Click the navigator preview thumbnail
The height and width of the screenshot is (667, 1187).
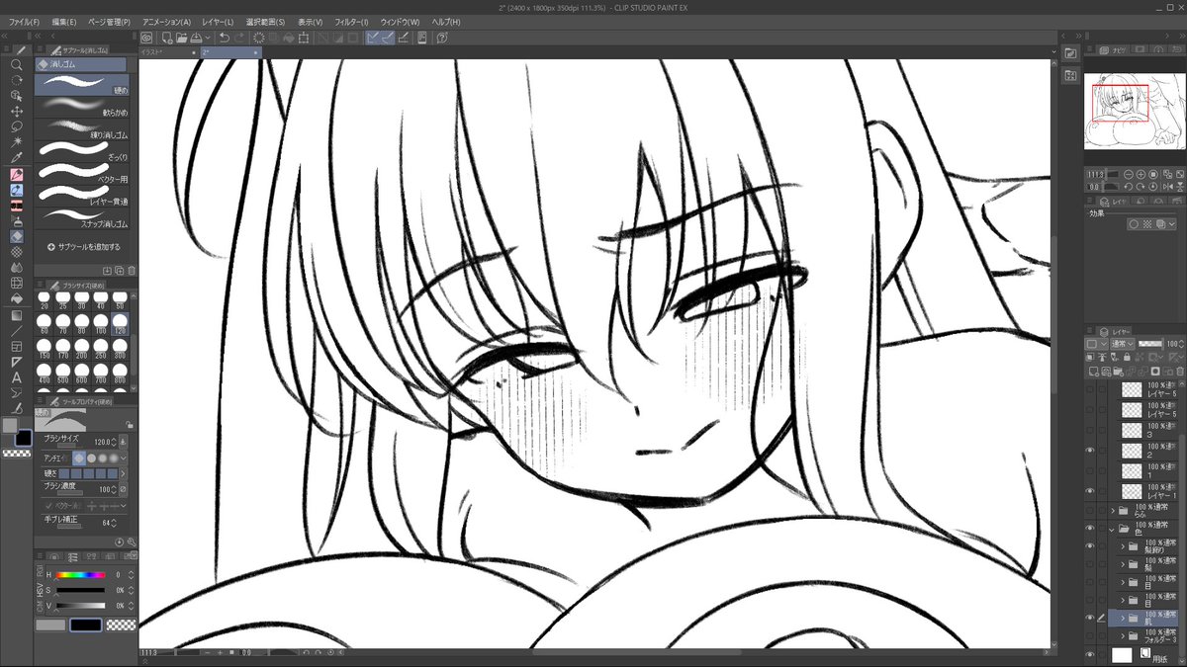coord(1134,113)
